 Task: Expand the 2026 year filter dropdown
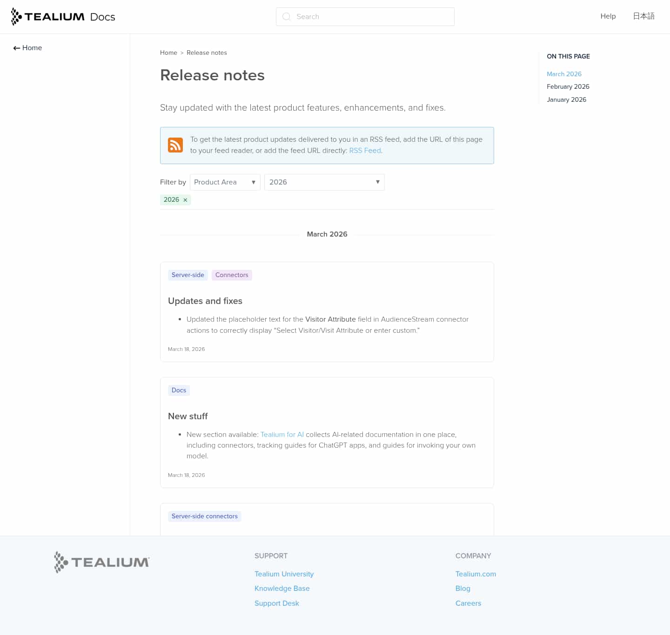[x=324, y=182]
